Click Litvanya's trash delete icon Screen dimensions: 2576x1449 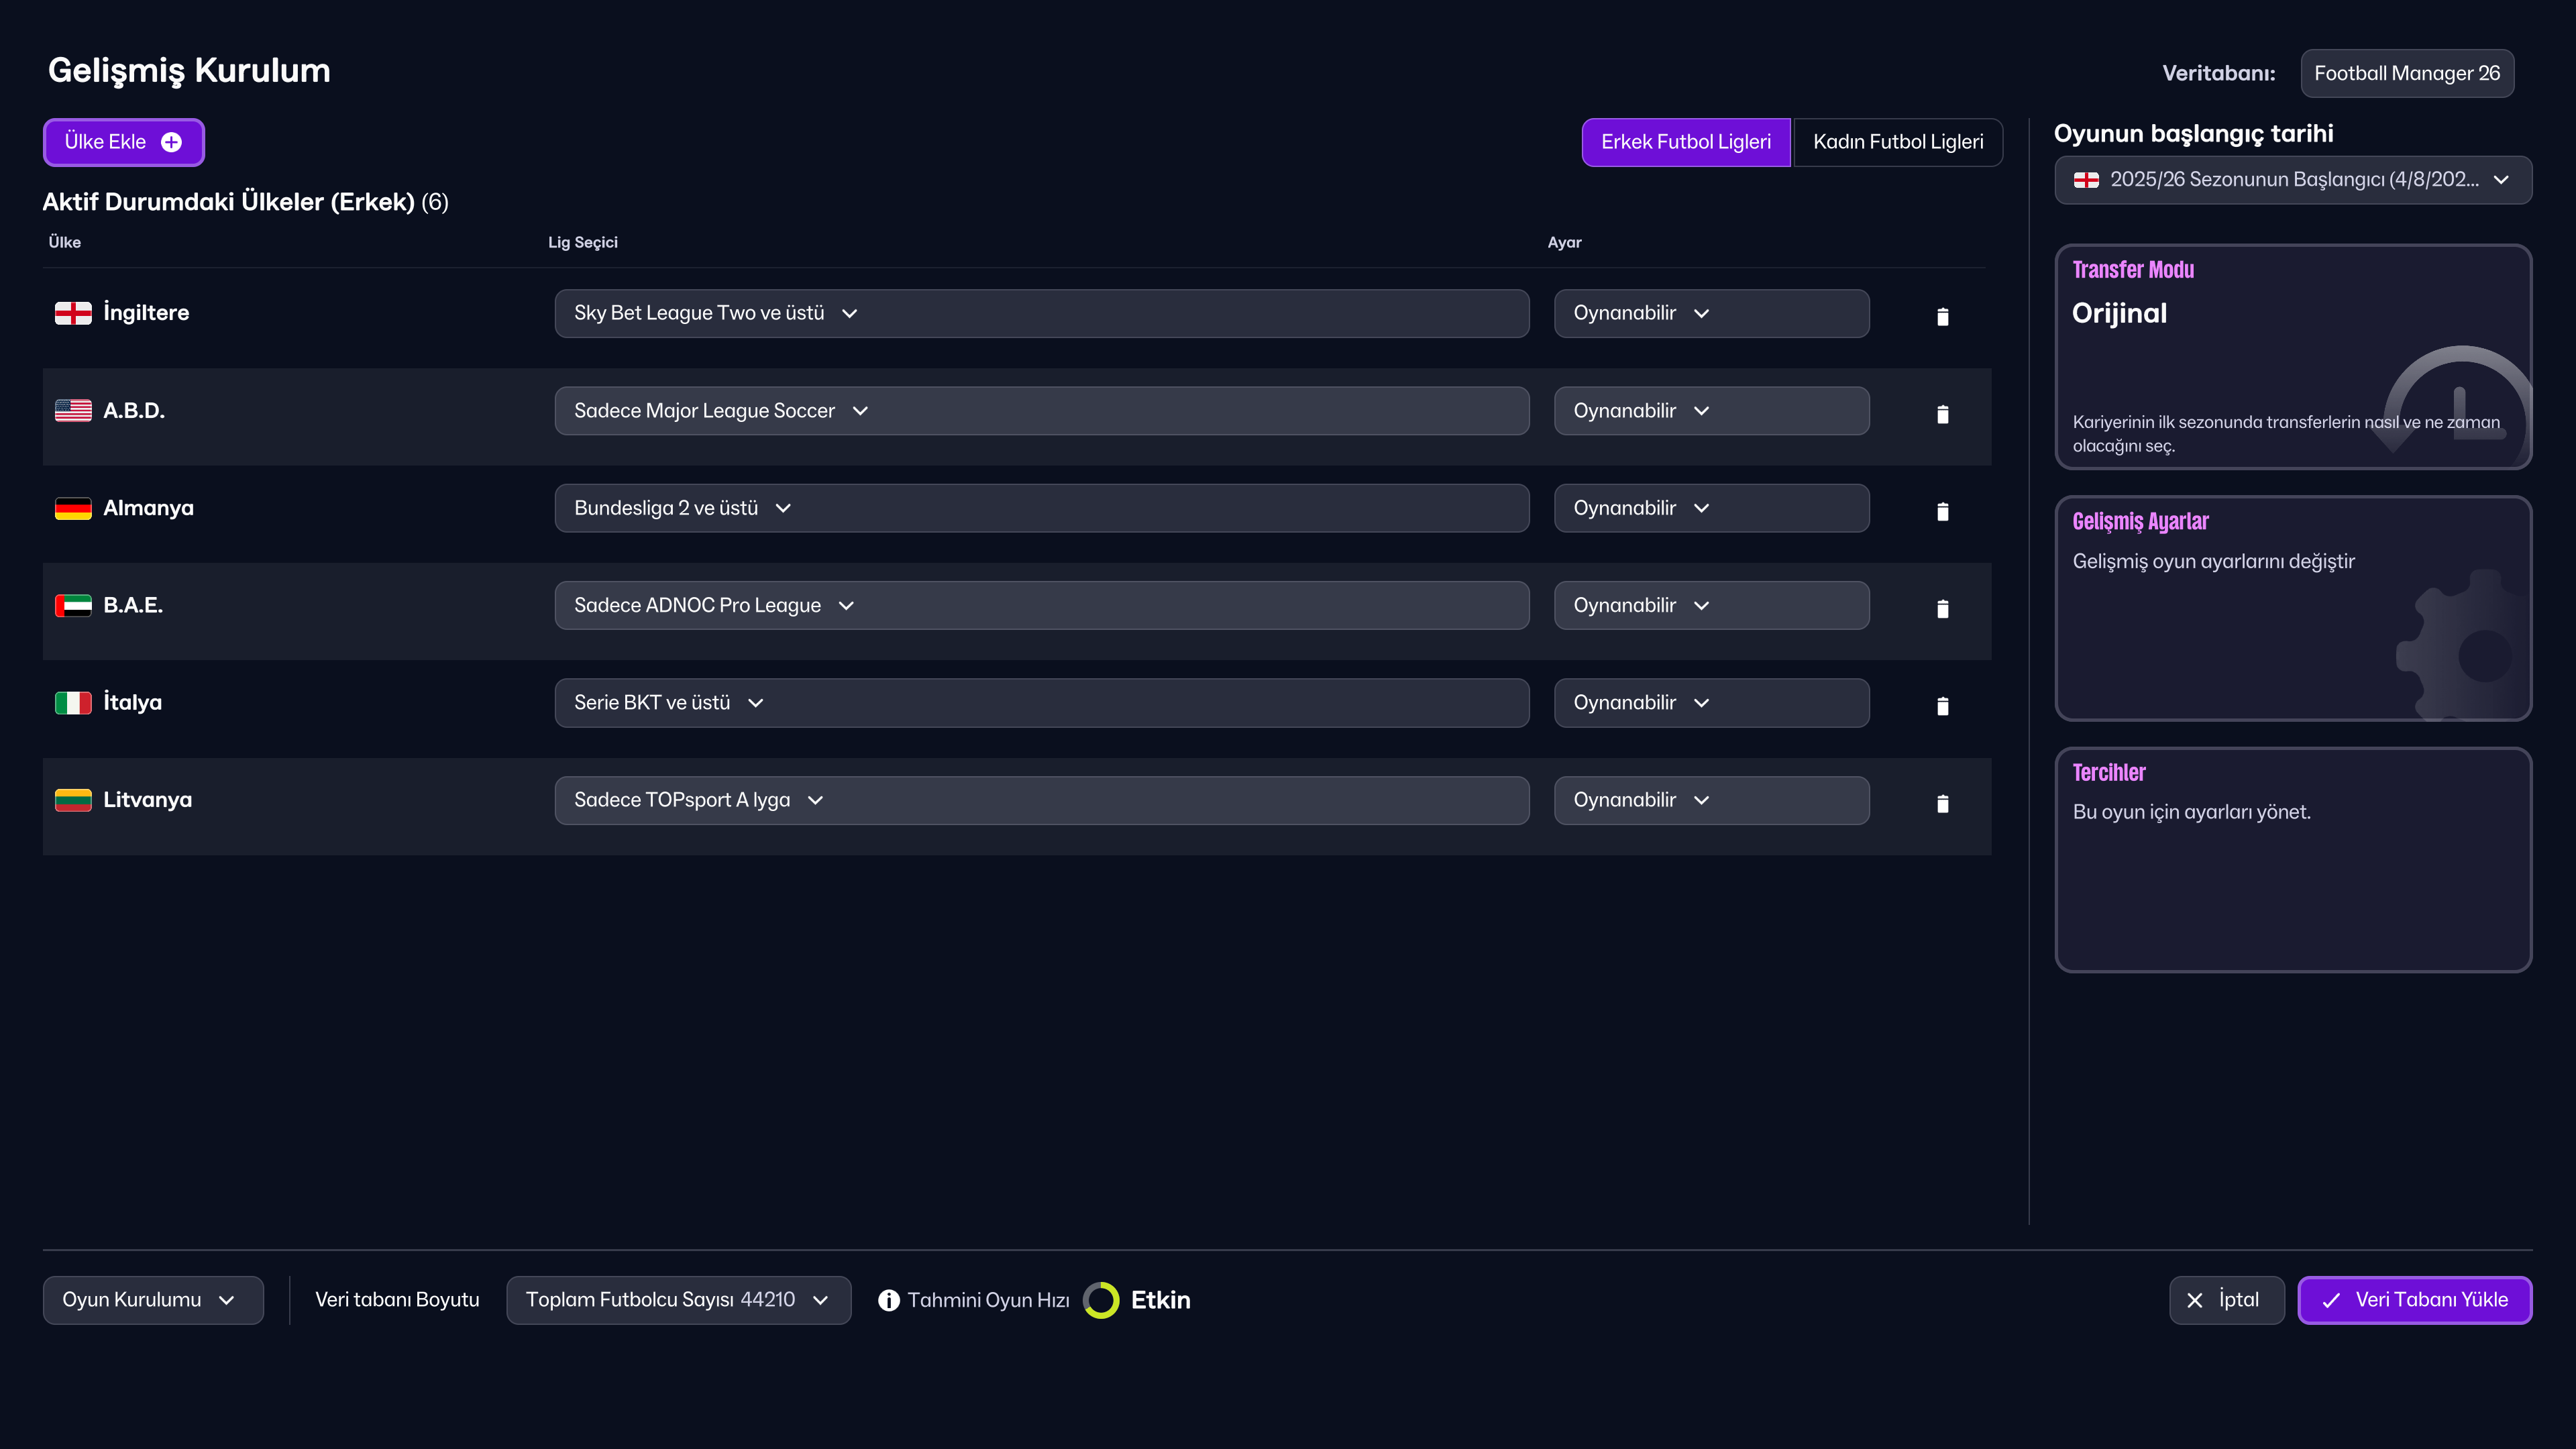click(x=1942, y=803)
